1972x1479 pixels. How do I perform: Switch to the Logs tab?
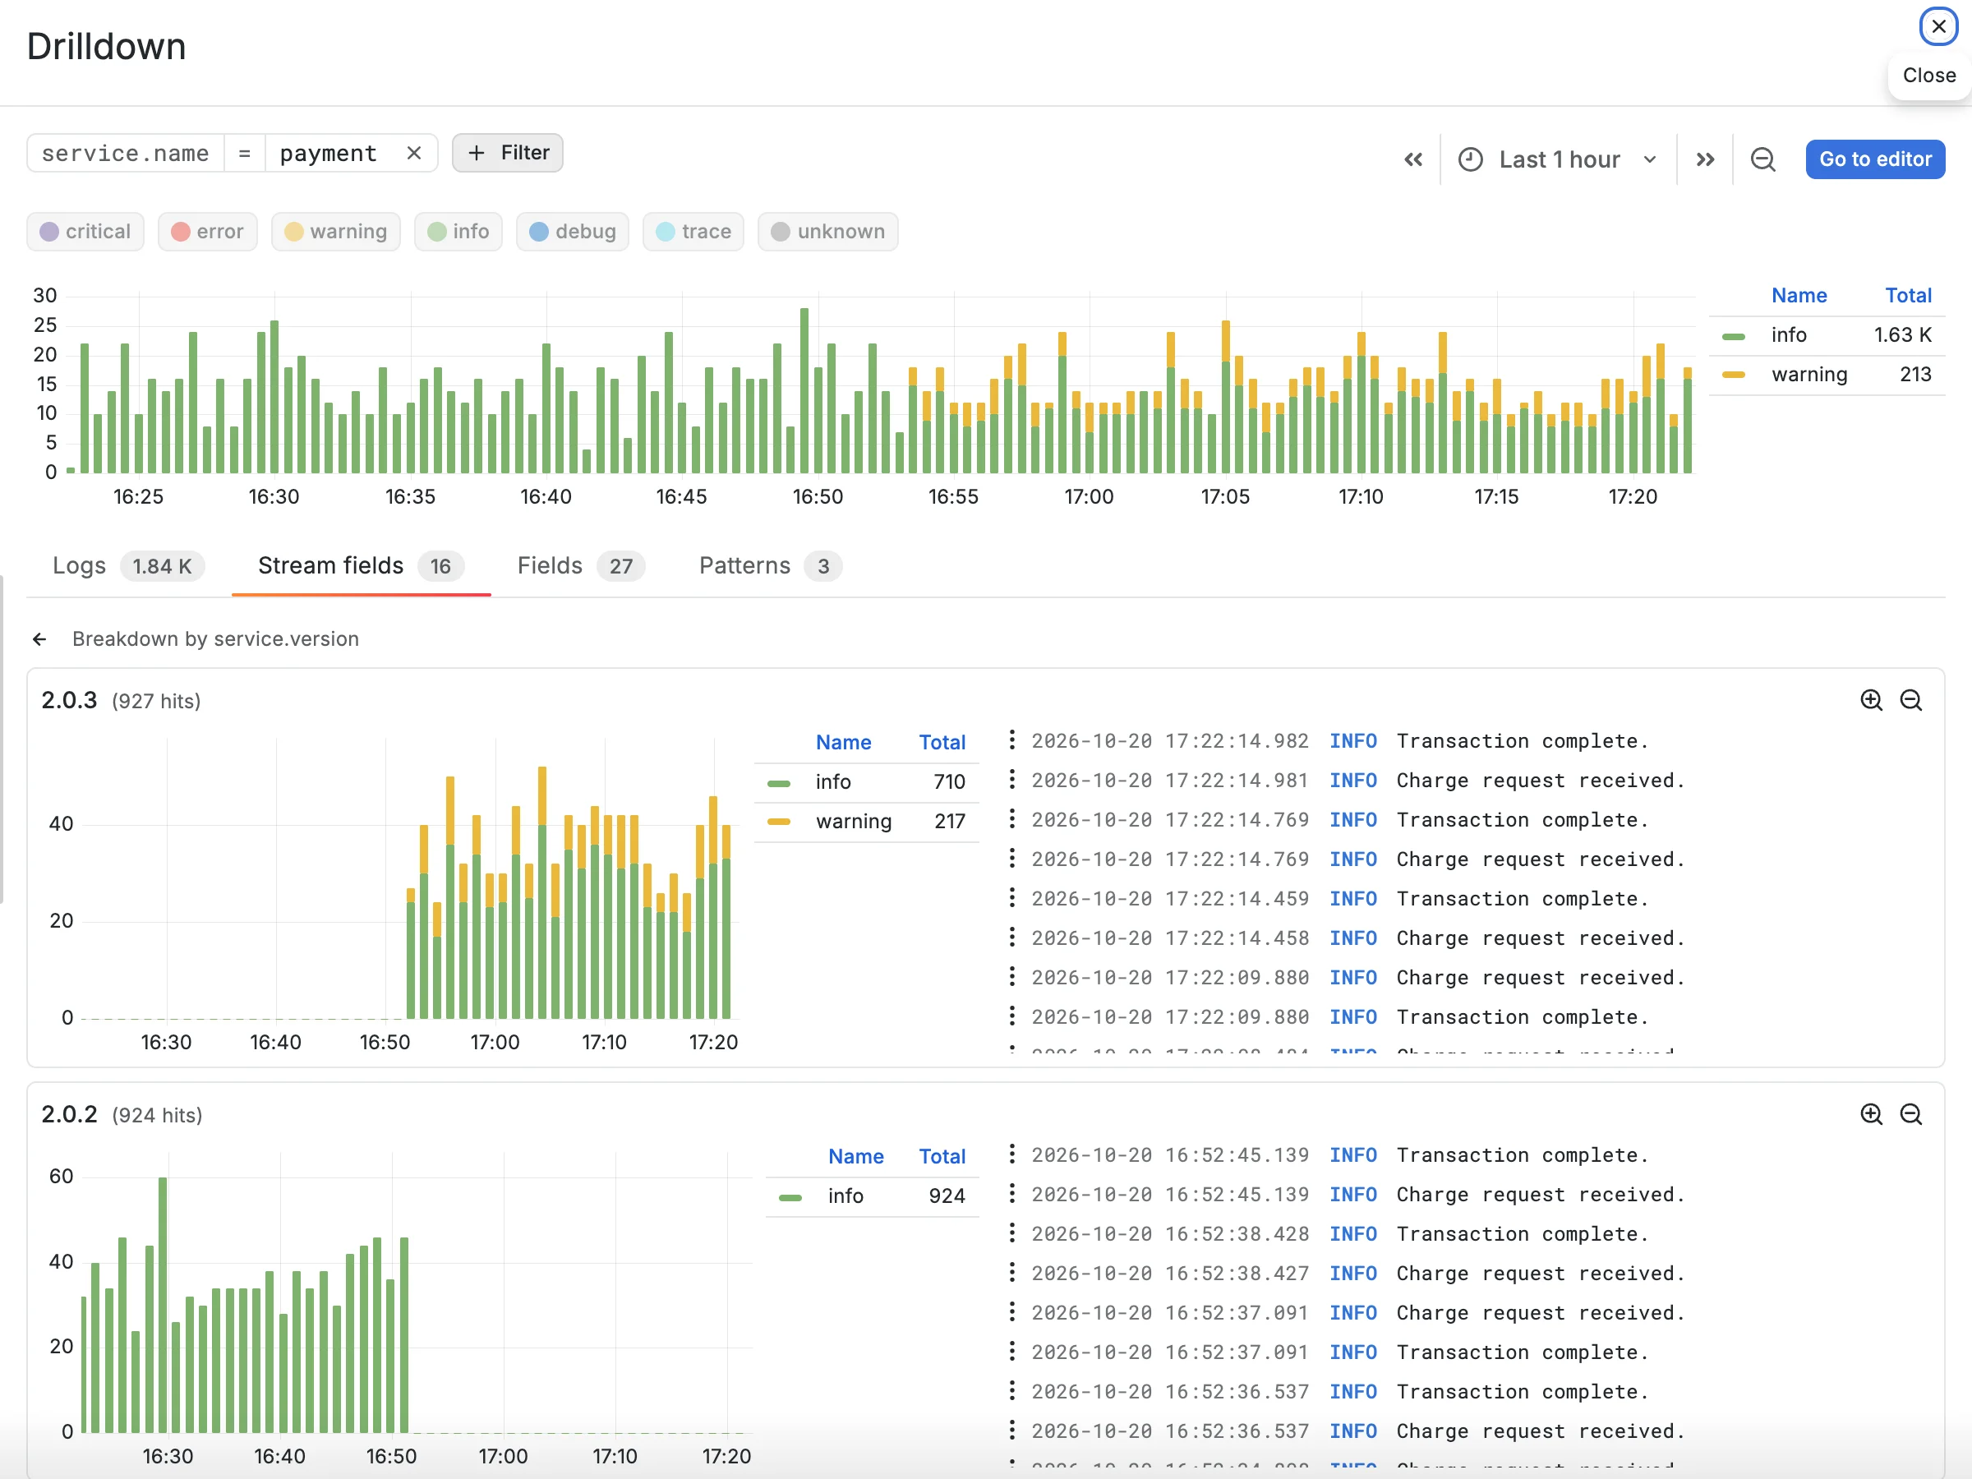point(127,566)
